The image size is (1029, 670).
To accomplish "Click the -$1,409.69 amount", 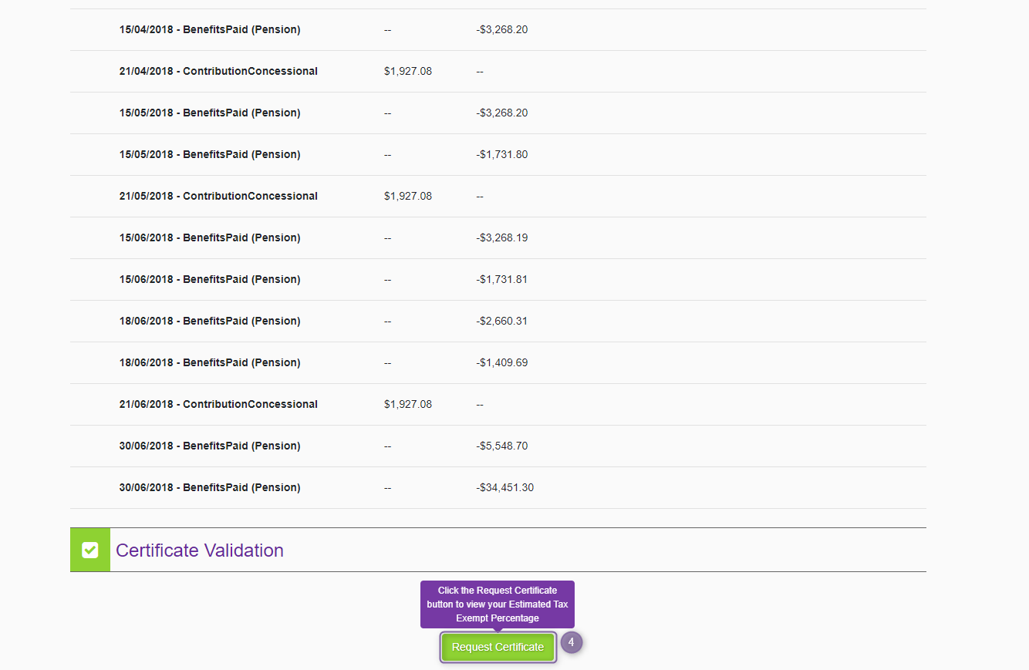I will [x=502, y=362].
